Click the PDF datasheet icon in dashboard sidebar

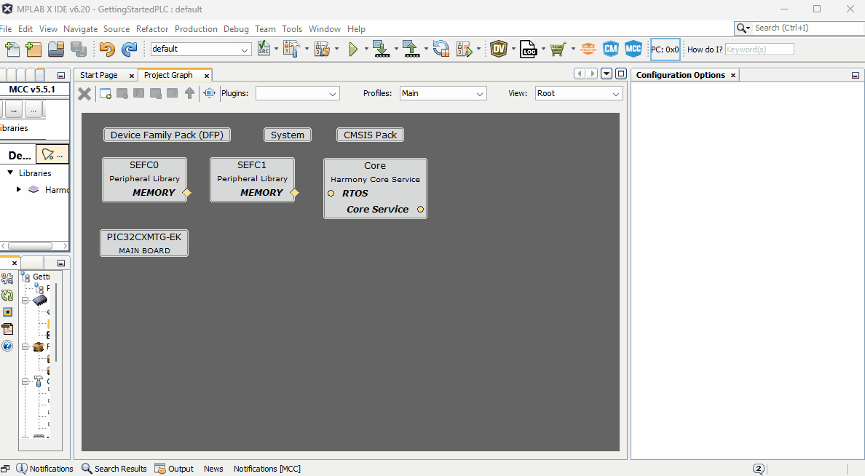pyautogui.click(x=7, y=329)
